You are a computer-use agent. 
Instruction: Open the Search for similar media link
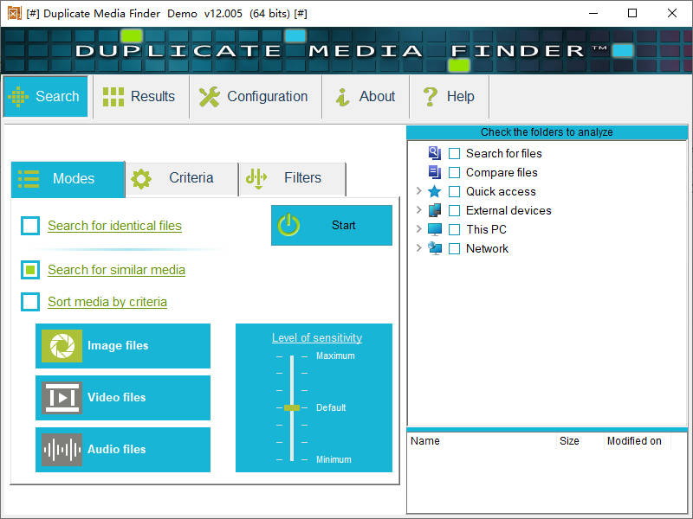pyautogui.click(x=116, y=270)
